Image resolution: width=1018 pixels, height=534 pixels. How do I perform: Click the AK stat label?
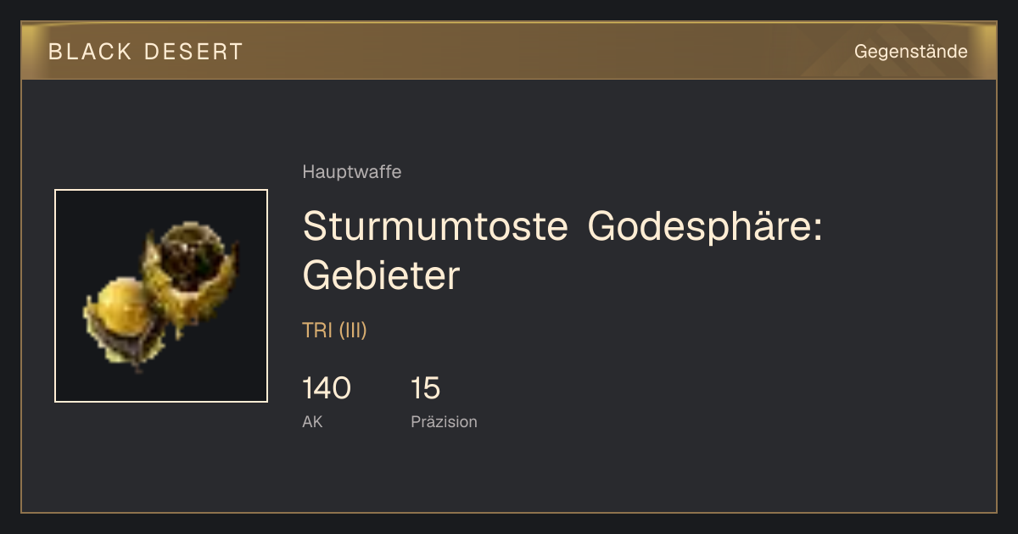(x=312, y=421)
